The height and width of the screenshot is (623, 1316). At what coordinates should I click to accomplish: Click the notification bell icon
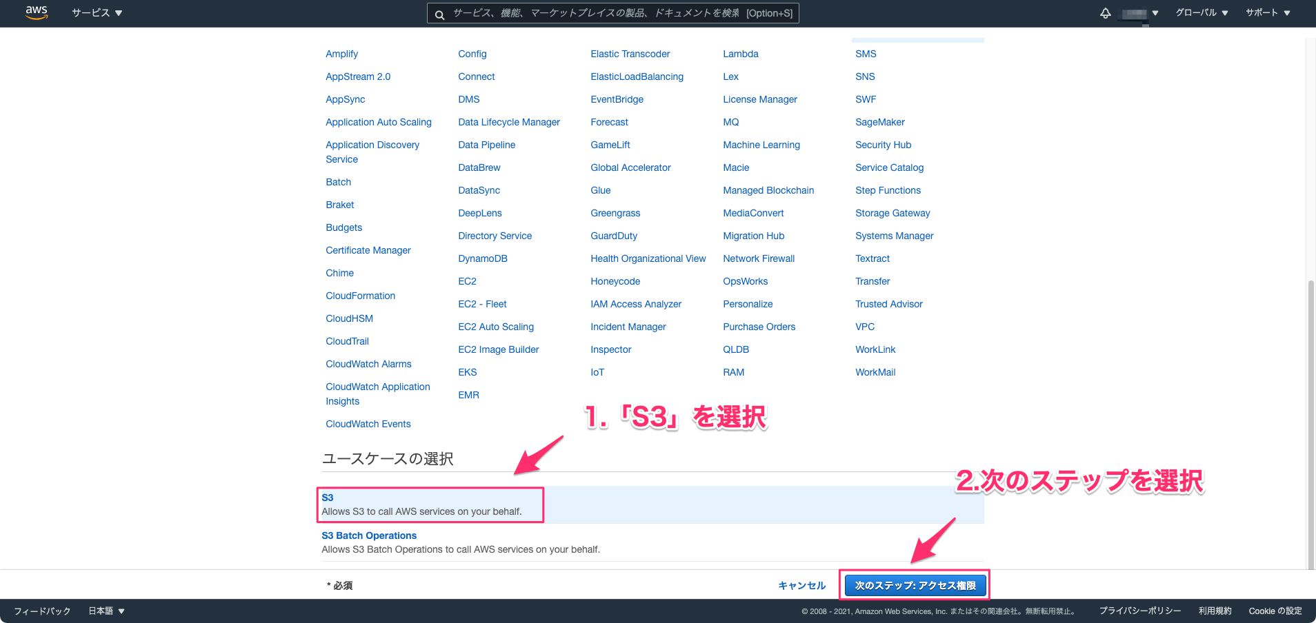[1105, 13]
